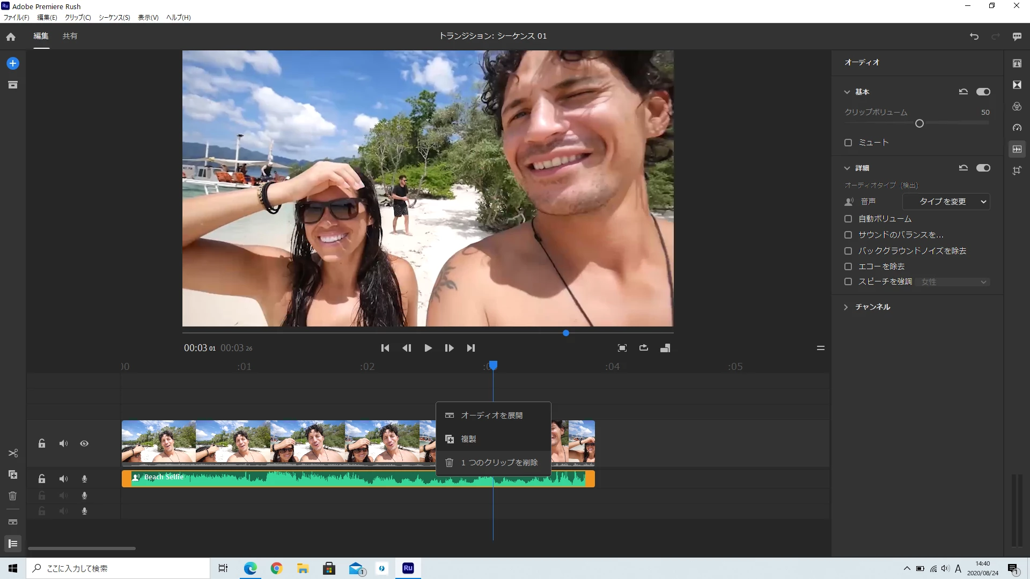The height and width of the screenshot is (579, 1030).
Task: Click the blue add media plus button
Action: tap(13, 63)
